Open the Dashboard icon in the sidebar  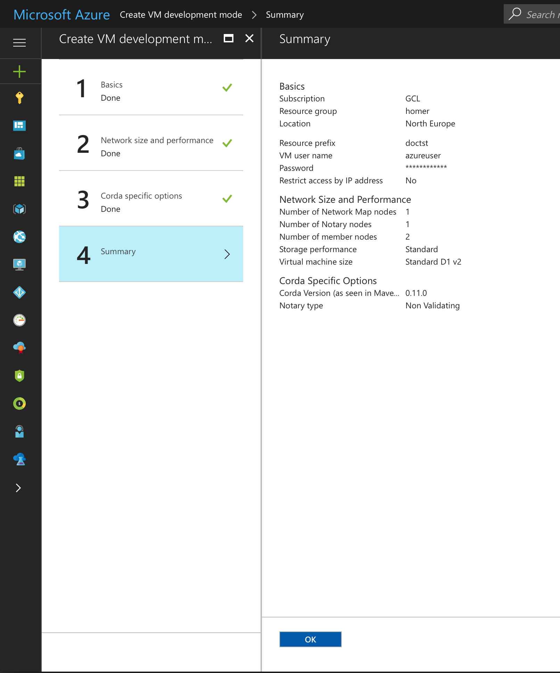coord(19,125)
